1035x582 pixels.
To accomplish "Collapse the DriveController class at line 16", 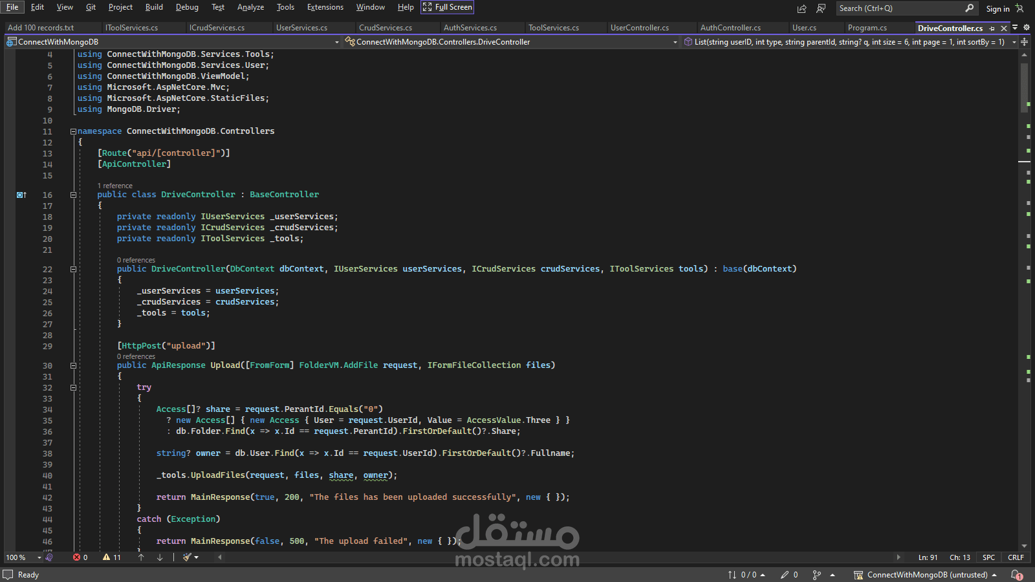I will click(73, 195).
